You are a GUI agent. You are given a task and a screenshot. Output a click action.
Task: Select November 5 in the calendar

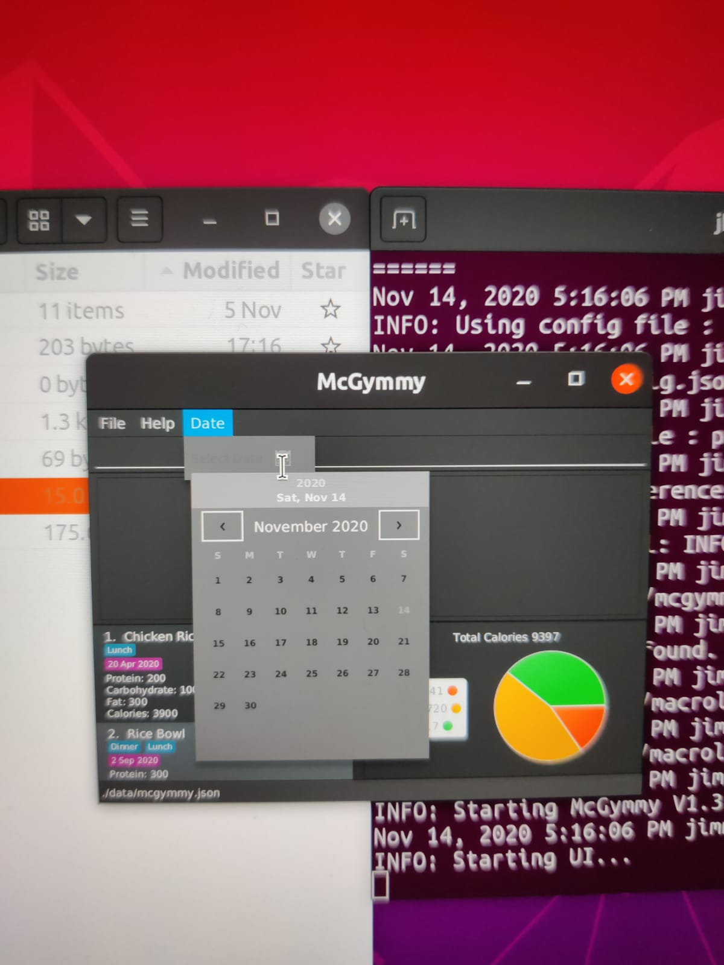pos(341,579)
